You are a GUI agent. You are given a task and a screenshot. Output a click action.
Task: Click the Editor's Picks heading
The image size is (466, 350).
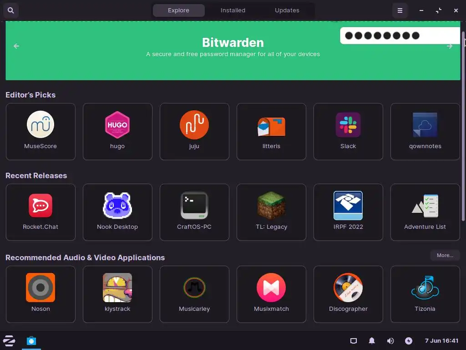pyautogui.click(x=30, y=95)
